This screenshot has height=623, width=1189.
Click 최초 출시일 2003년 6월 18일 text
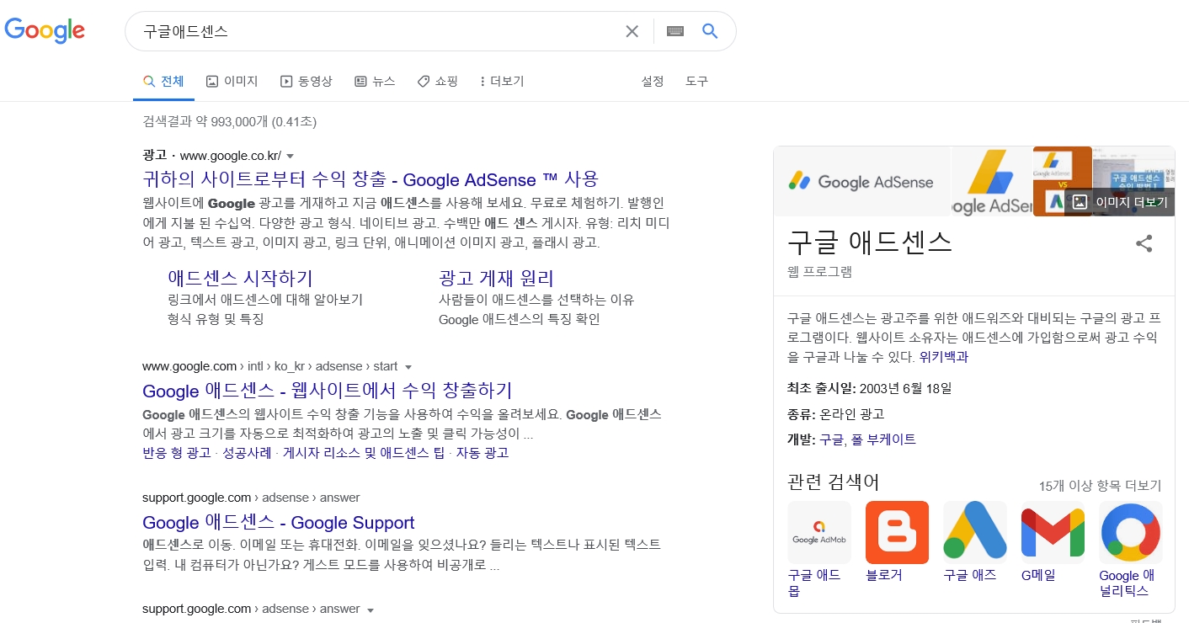pyautogui.click(x=870, y=389)
